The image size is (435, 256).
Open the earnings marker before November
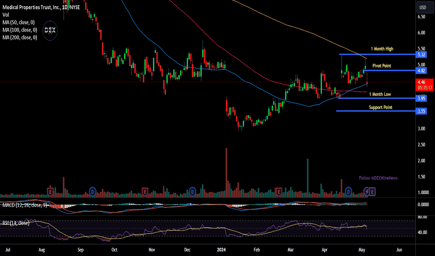(145, 191)
